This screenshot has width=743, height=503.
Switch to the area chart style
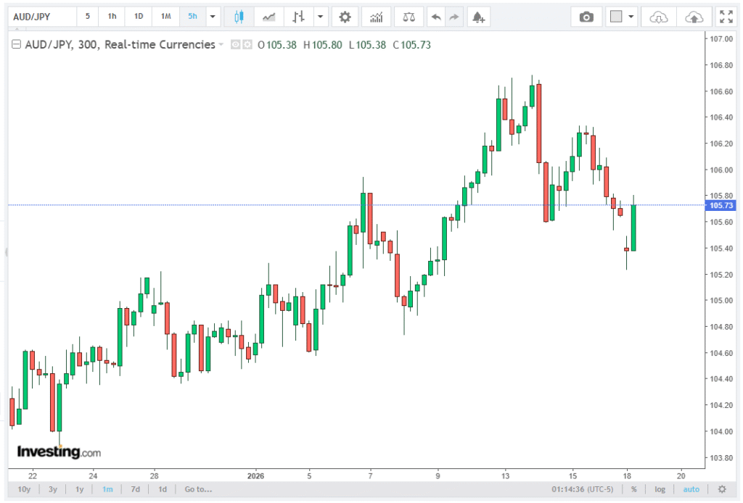[x=268, y=17]
